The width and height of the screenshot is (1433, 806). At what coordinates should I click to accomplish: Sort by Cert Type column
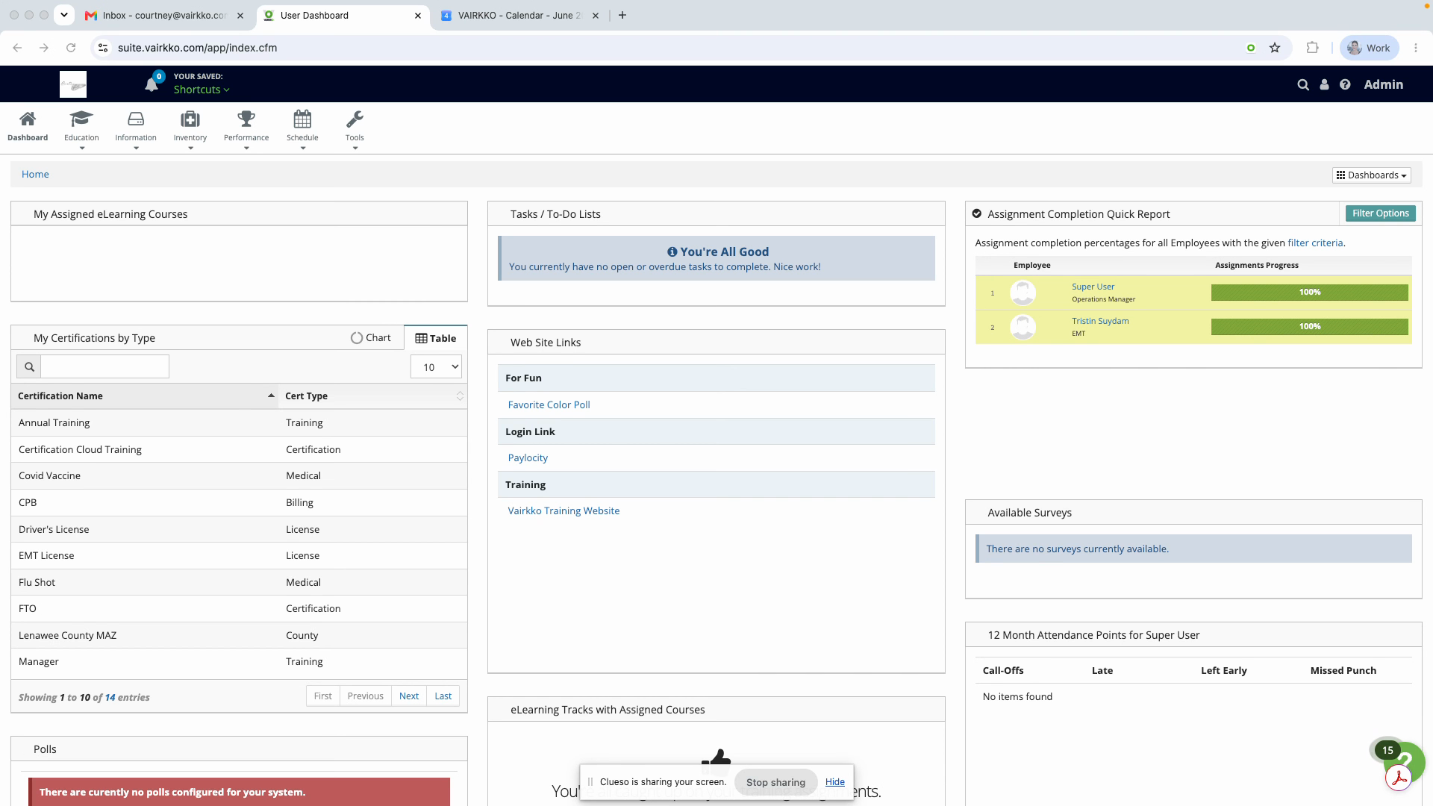(x=373, y=396)
